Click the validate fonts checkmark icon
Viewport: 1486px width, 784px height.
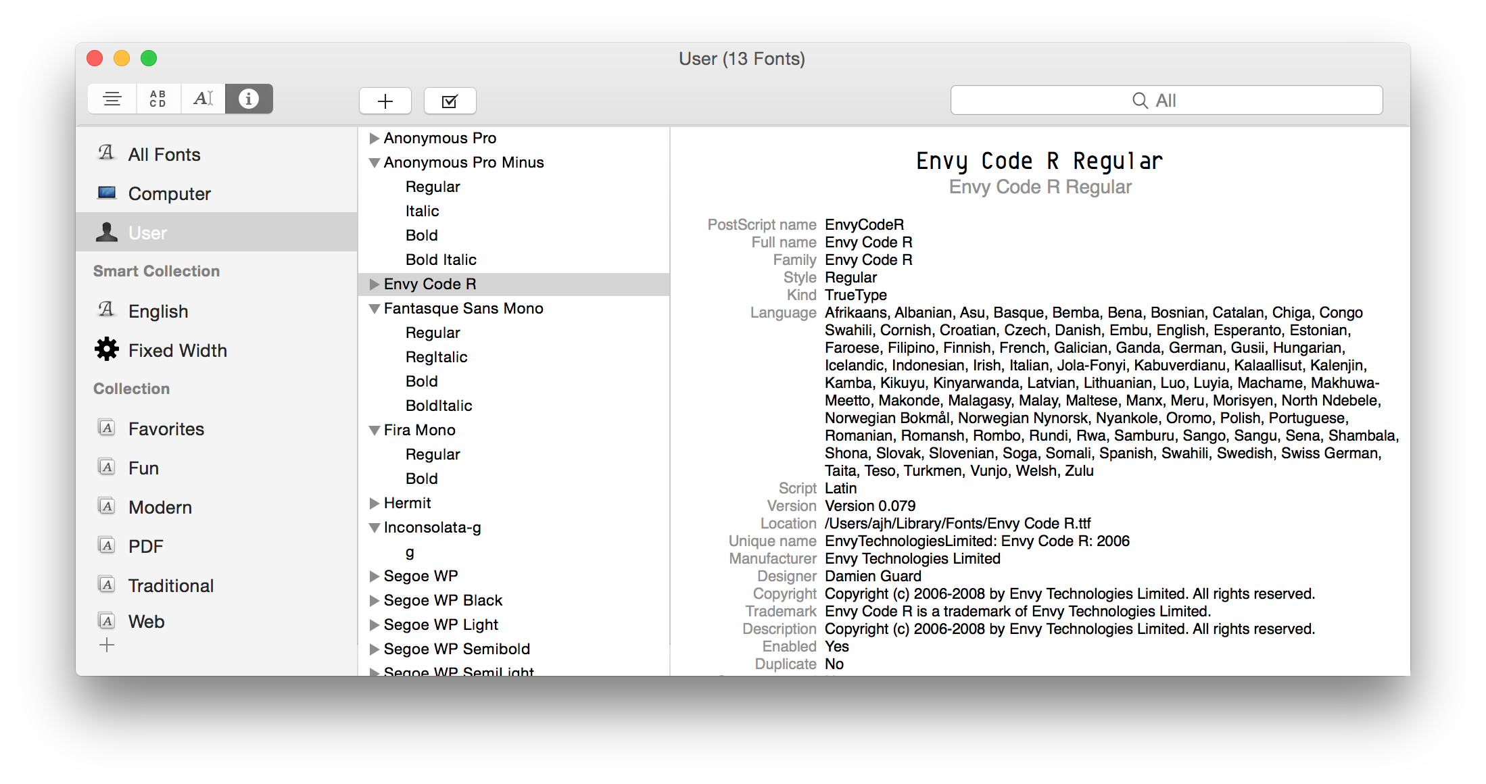451,99
